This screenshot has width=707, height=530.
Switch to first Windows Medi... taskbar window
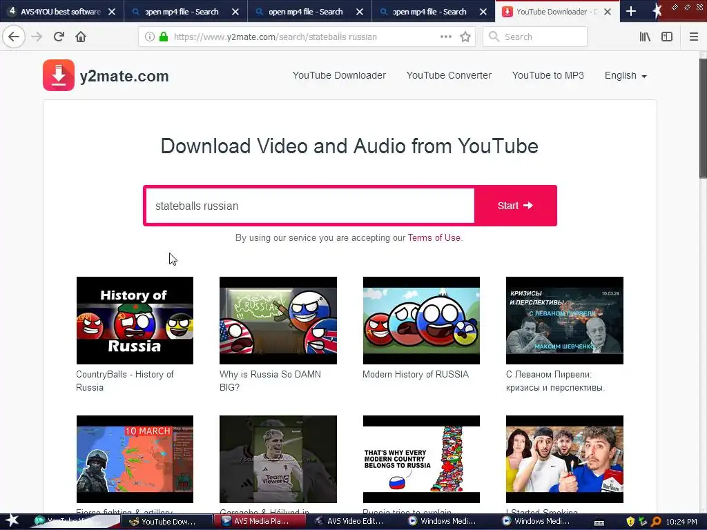click(447, 522)
